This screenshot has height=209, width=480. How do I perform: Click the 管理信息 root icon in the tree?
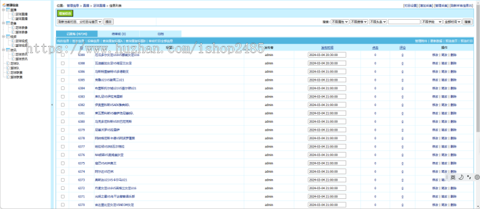(4, 5)
